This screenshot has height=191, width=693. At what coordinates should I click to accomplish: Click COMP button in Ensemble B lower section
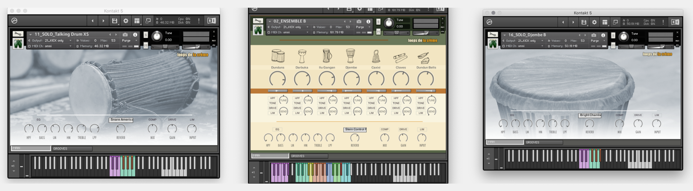(385, 129)
